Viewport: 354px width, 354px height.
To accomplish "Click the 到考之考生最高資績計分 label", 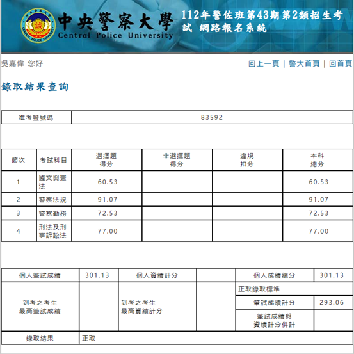I will point(141,307).
